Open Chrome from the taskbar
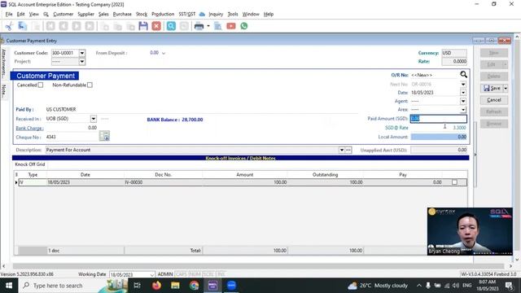This screenshot has width=521, height=293. (x=194, y=286)
